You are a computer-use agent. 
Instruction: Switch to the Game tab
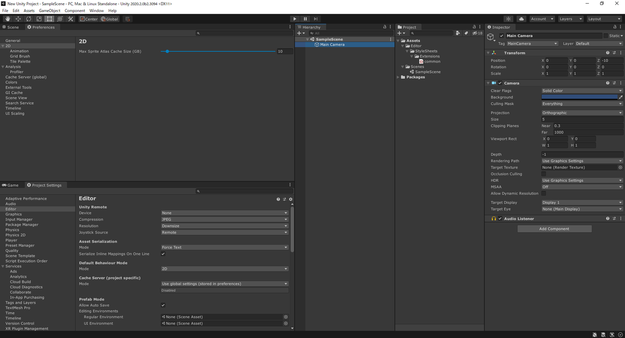11,185
